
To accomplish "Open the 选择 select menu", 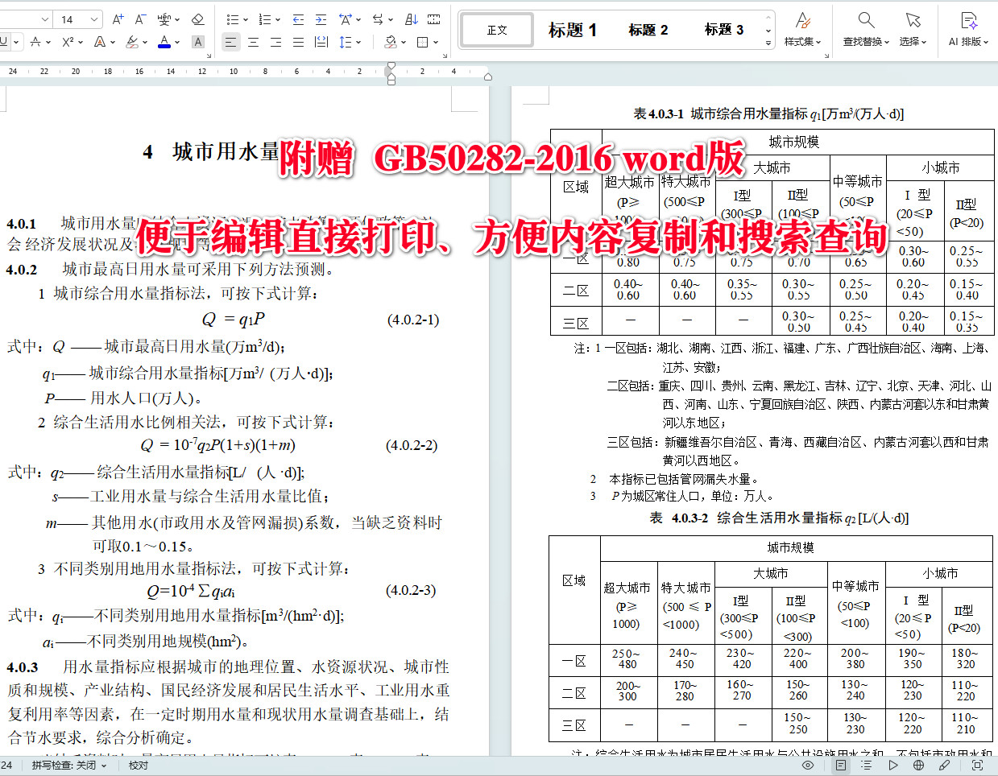I will [x=913, y=30].
